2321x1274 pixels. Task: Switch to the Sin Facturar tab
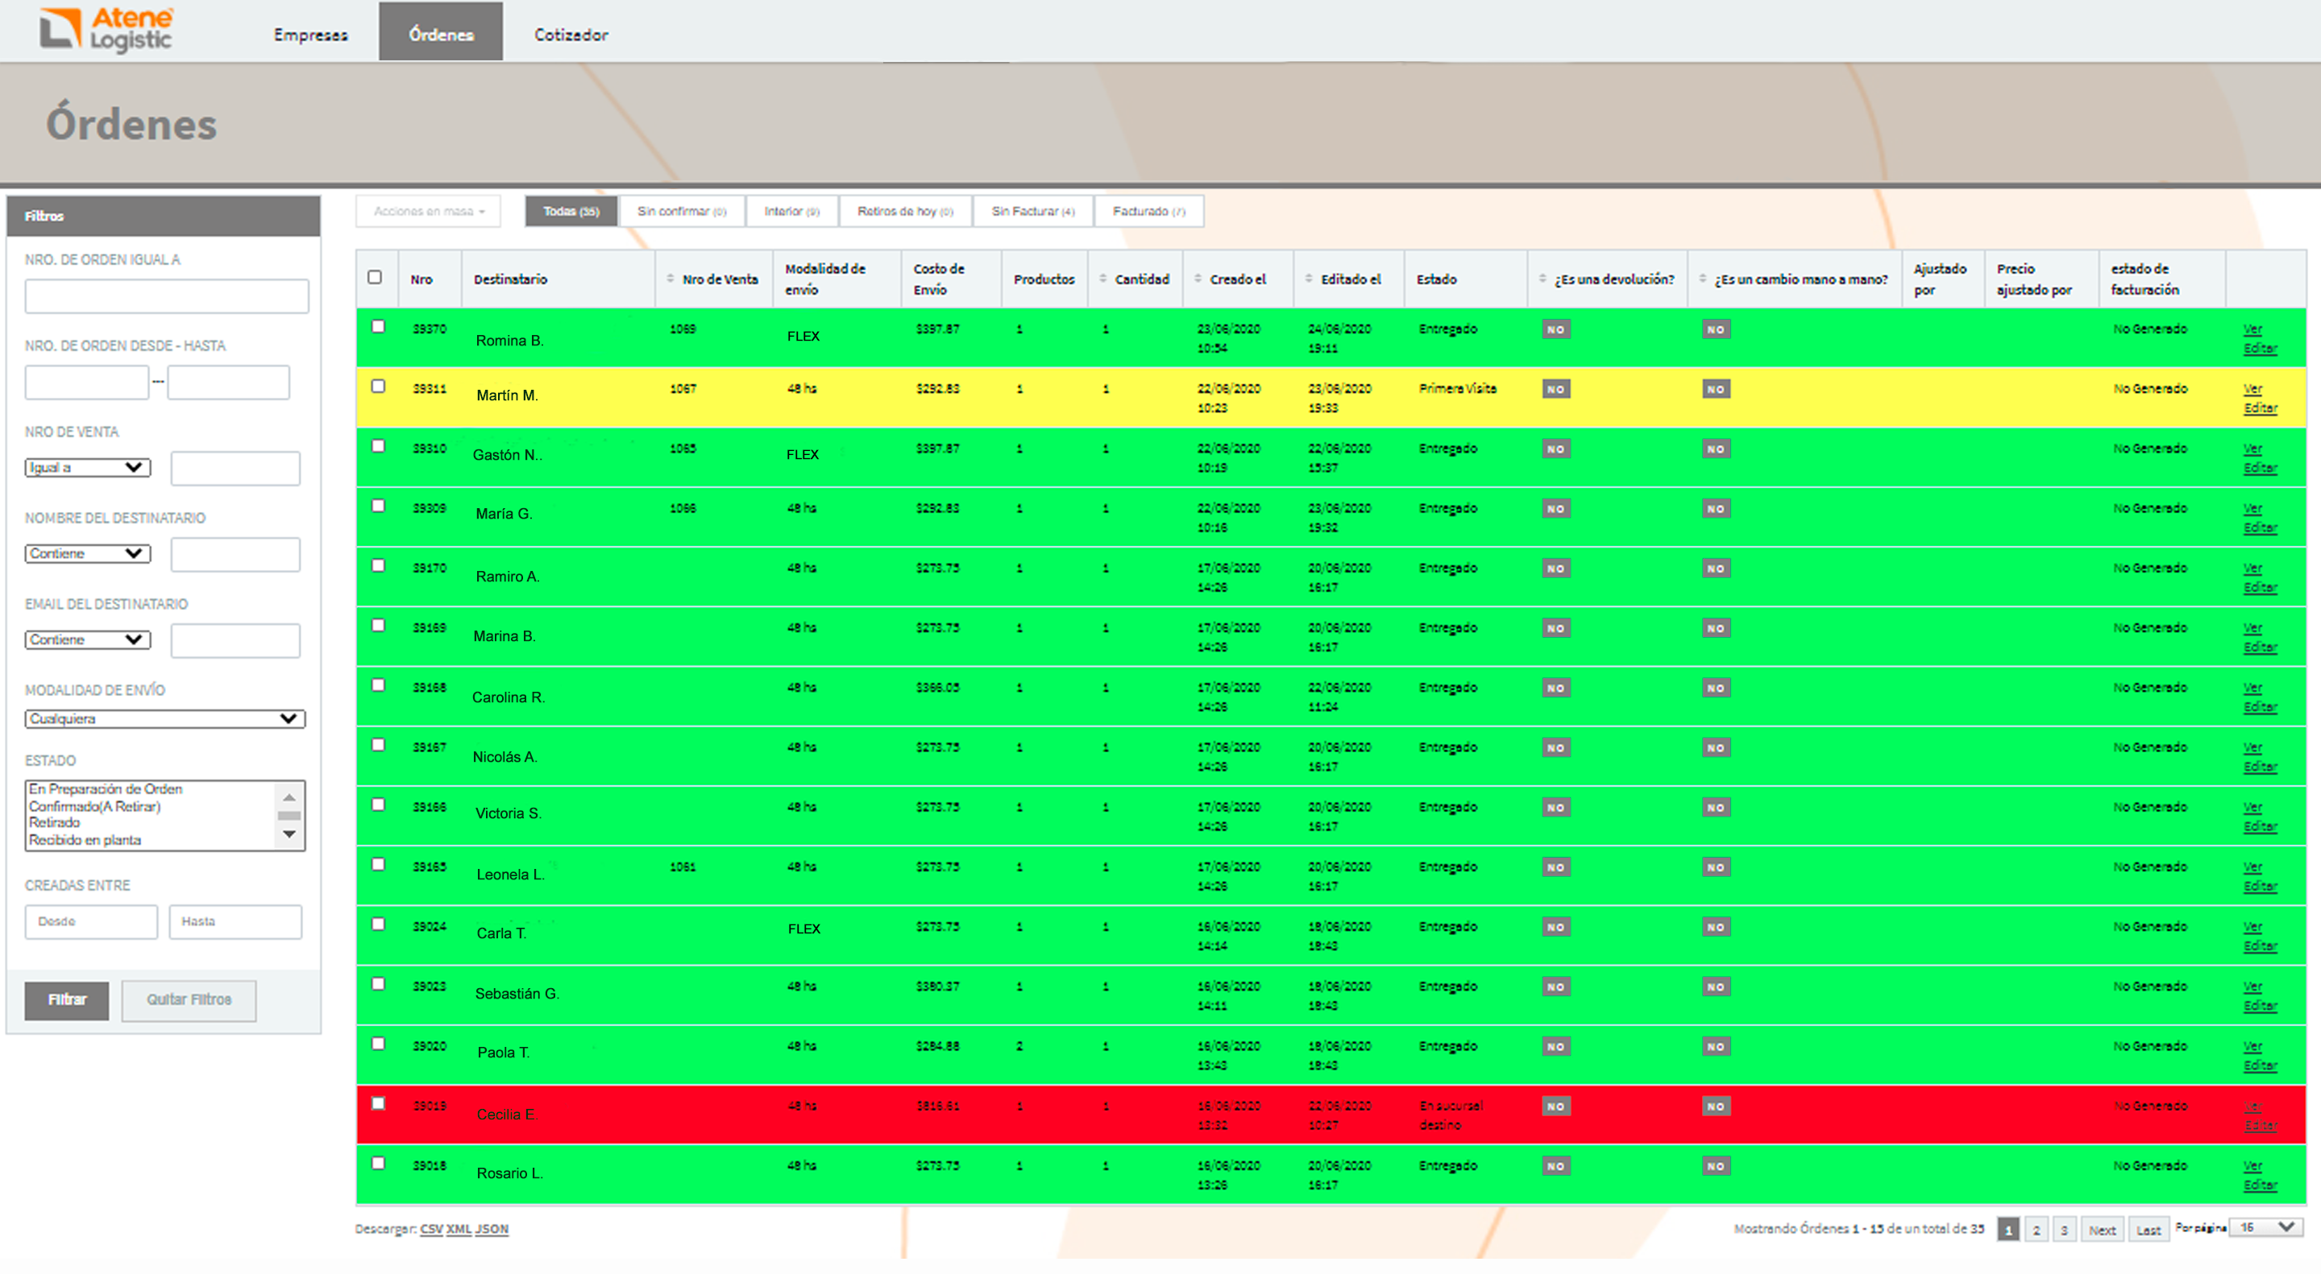pos(1033,211)
